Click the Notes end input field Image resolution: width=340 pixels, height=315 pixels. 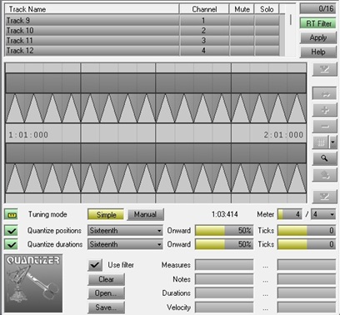point(307,279)
